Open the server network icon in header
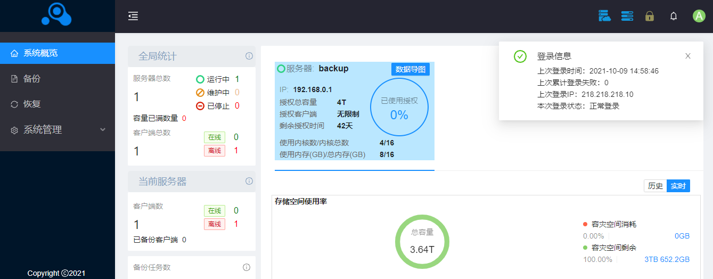The height and width of the screenshot is (279, 713). coord(604,16)
